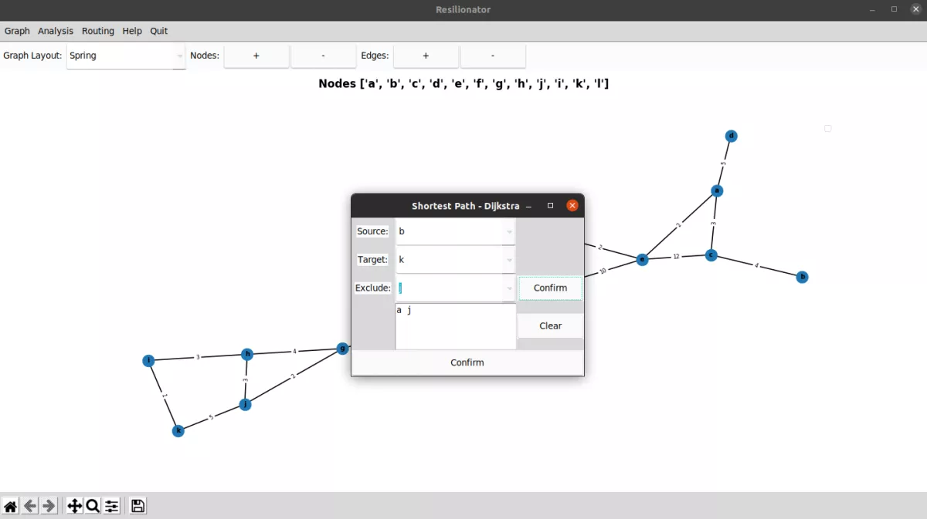Close the Shortest Path dialog
This screenshot has width=927, height=519.
[572, 206]
